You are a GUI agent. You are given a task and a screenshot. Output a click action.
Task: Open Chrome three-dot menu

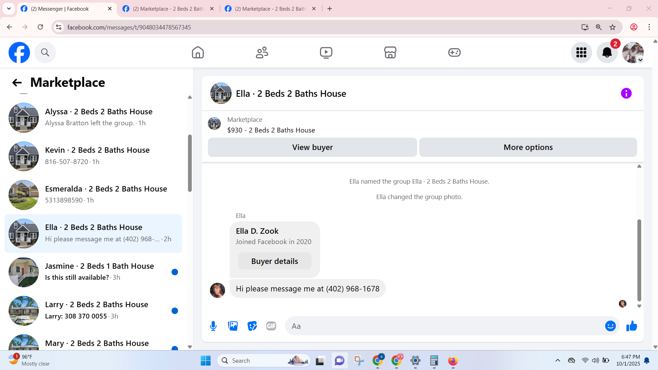click(649, 27)
